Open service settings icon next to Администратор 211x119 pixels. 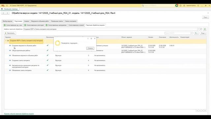click(x=198, y=6)
